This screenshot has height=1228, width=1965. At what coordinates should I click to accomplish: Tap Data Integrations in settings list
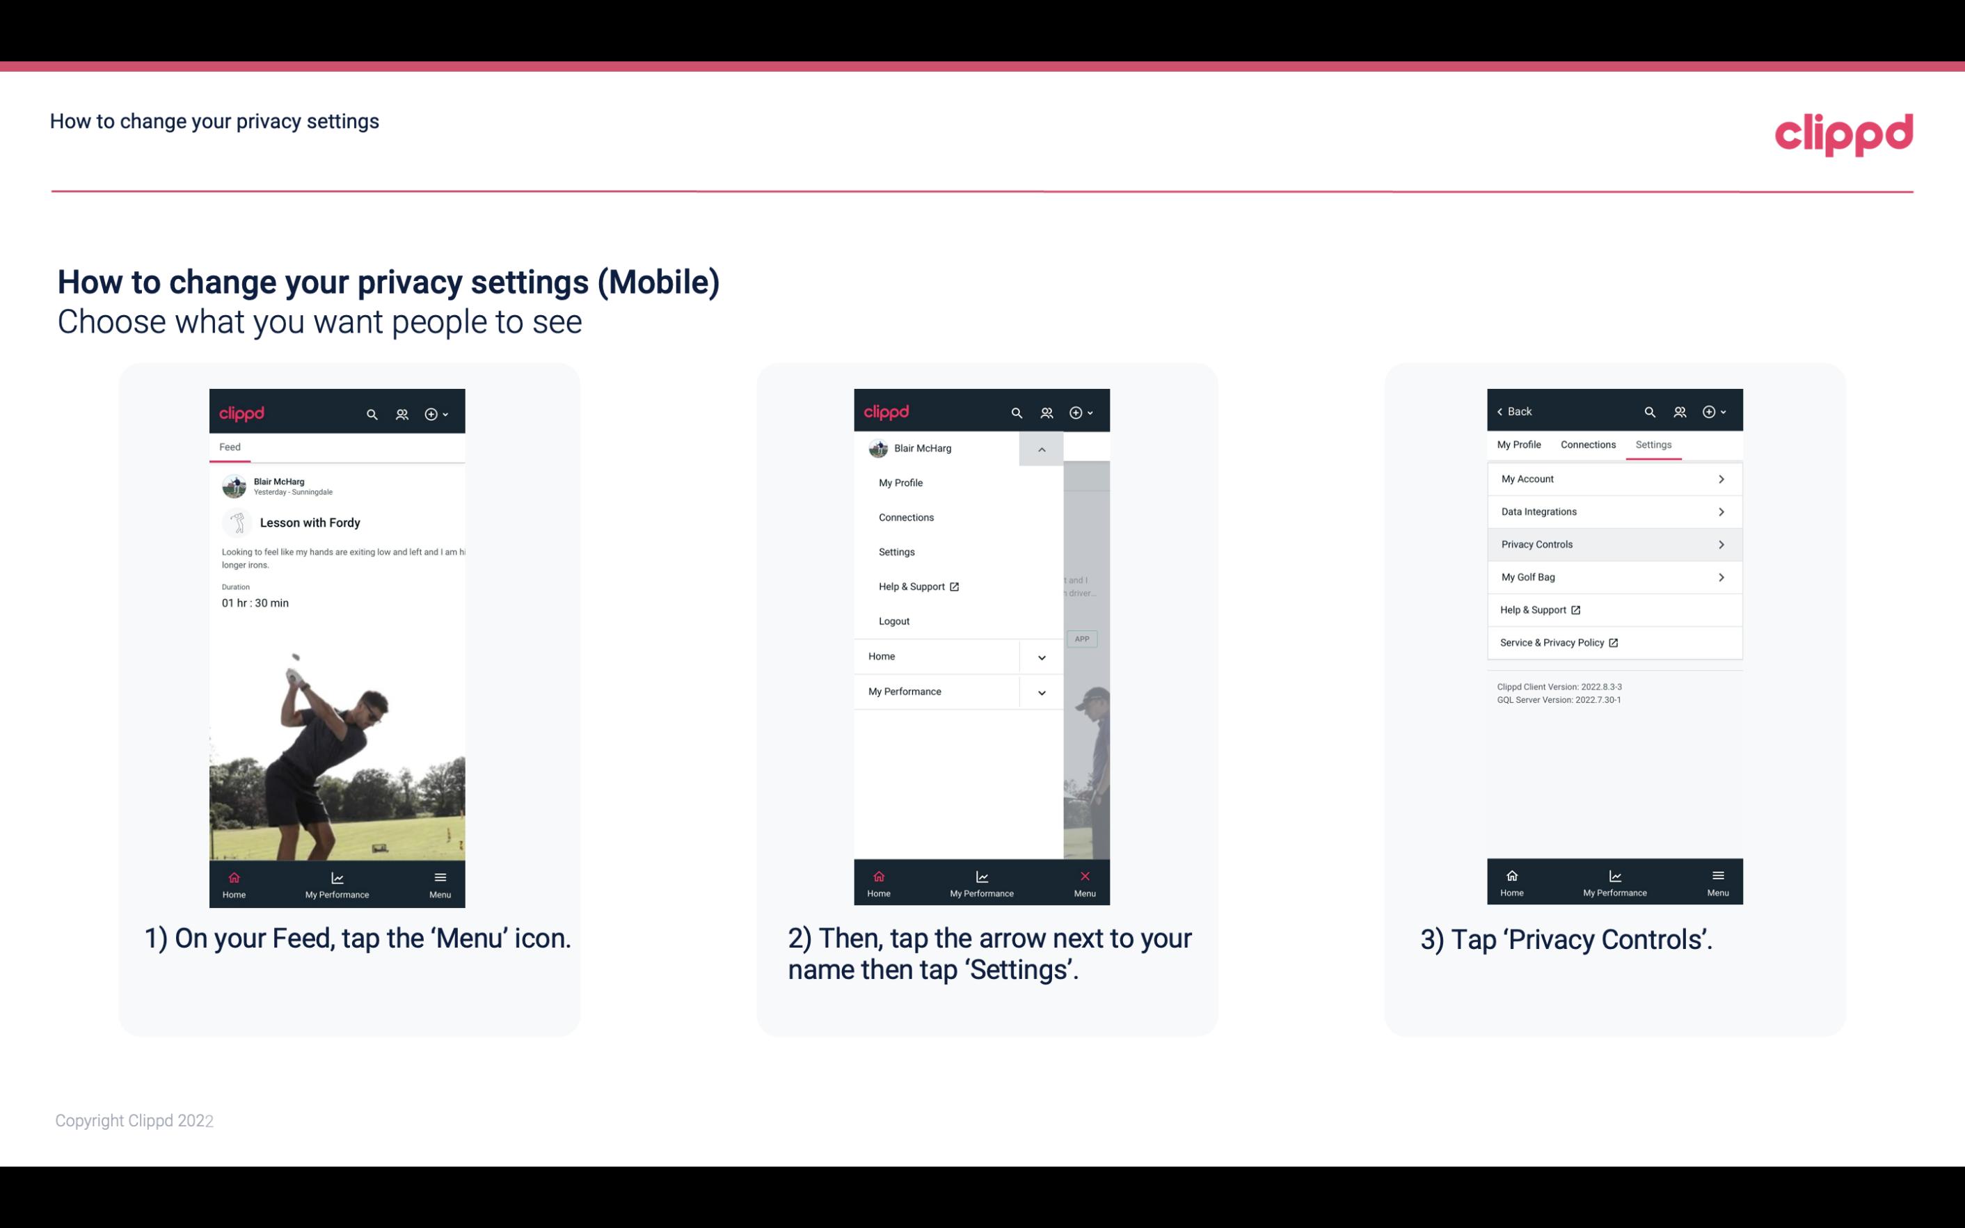(x=1613, y=511)
